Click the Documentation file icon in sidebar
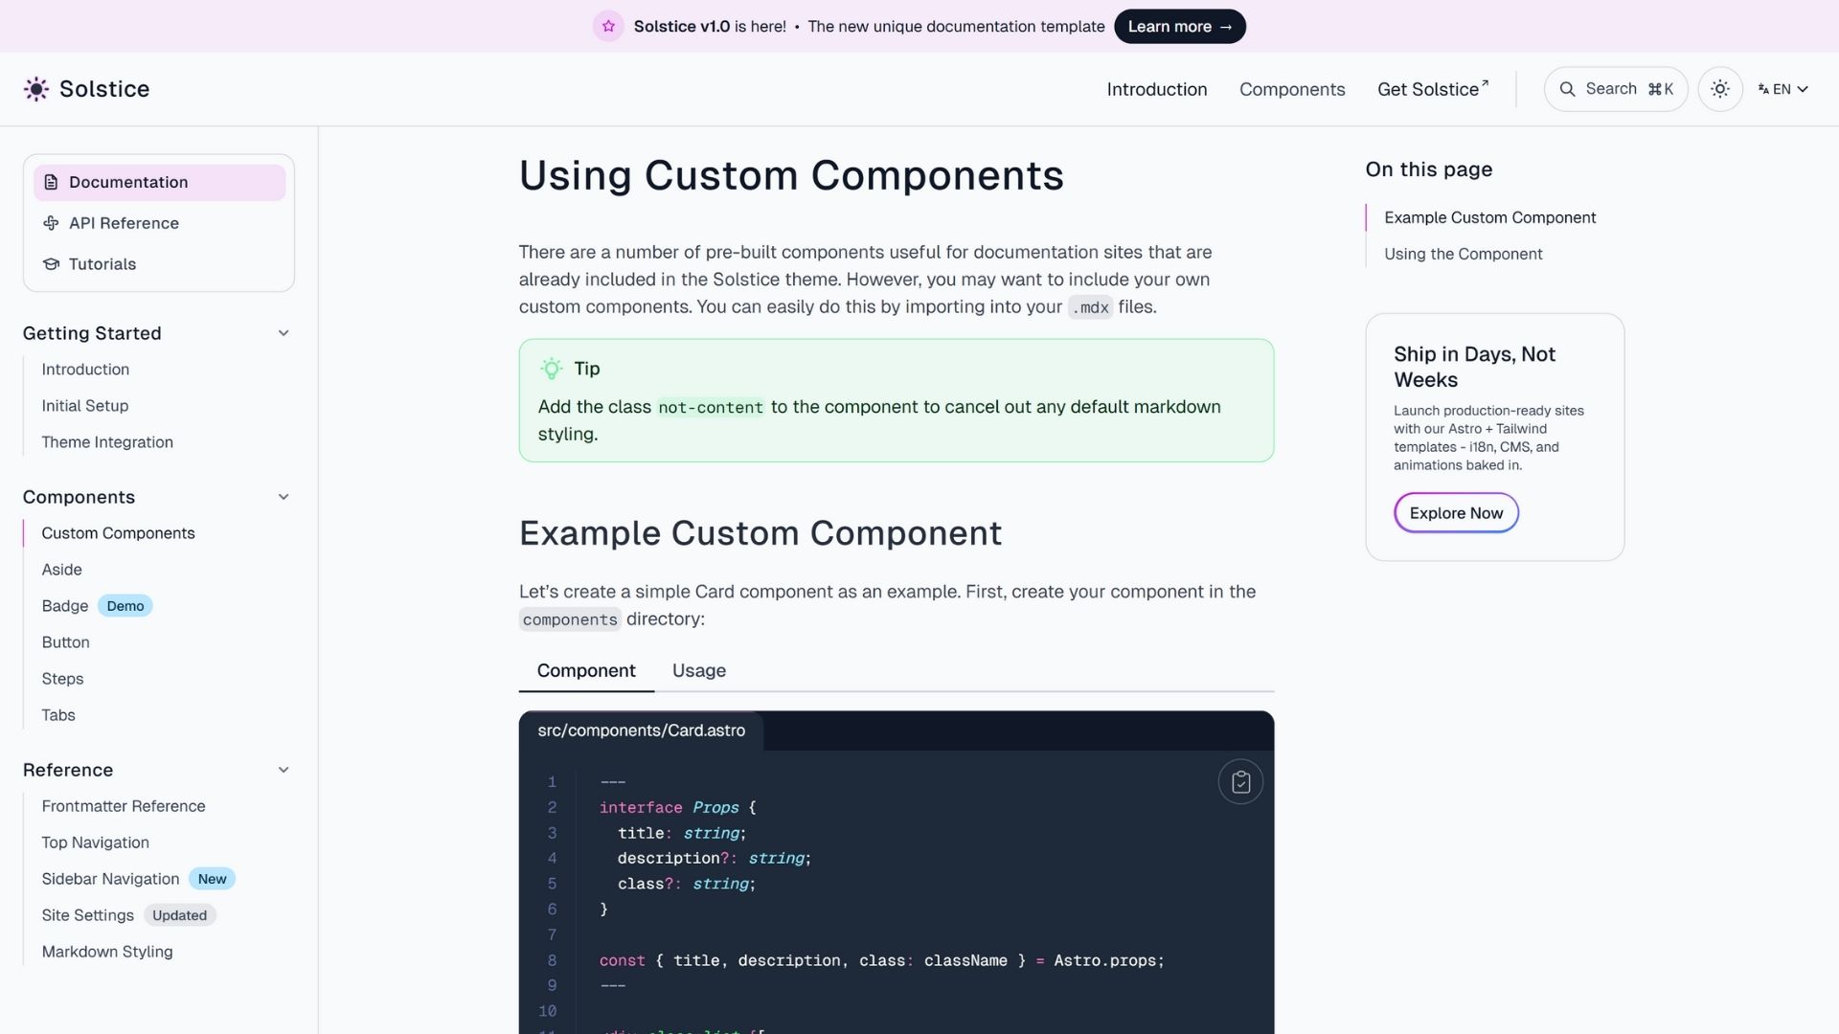The image size is (1839, 1034). [x=52, y=182]
